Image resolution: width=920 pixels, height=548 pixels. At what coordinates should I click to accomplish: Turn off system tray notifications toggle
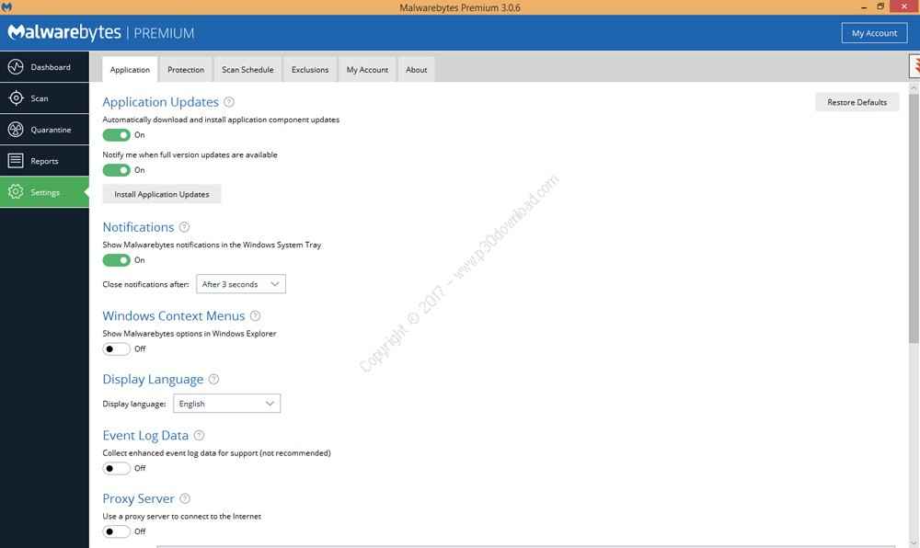(117, 260)
